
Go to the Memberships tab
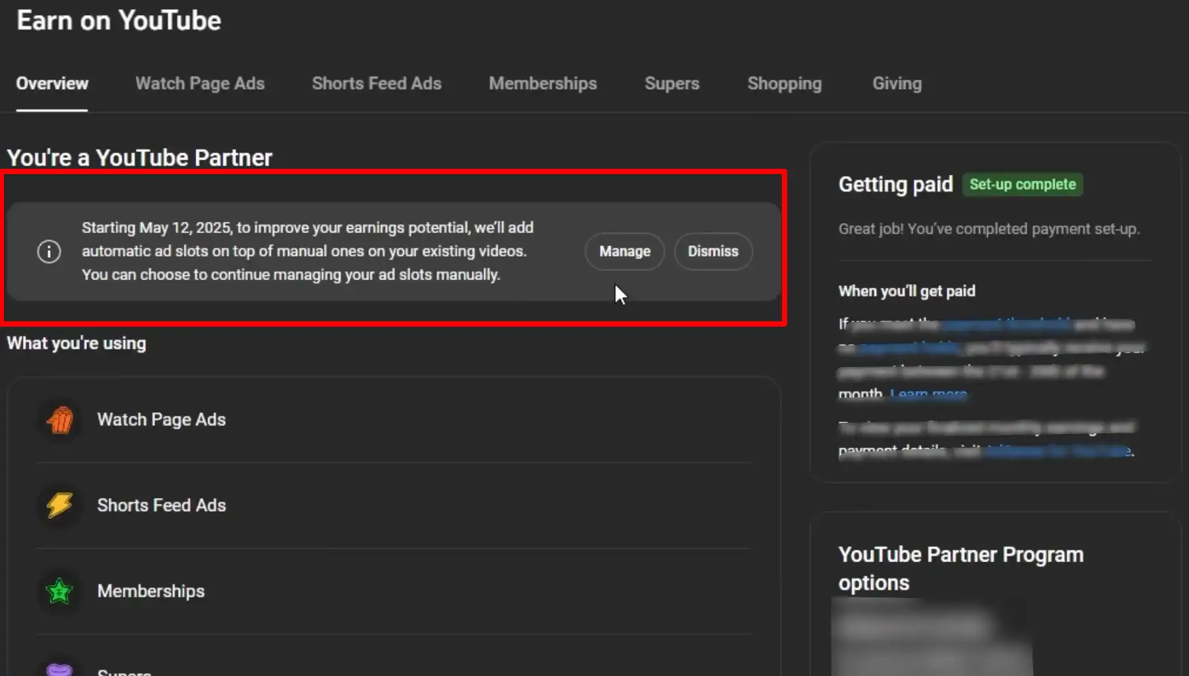(x=542, y=84)
